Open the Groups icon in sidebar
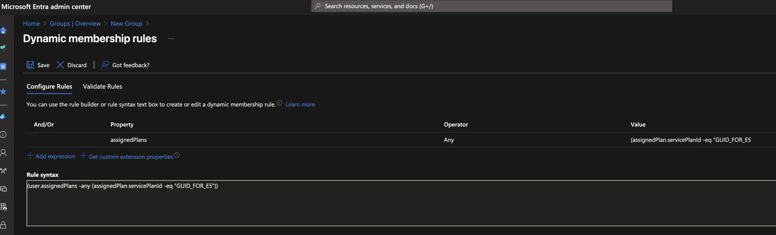The width and height of the screenshot is (776, 235). click(3, 171)
